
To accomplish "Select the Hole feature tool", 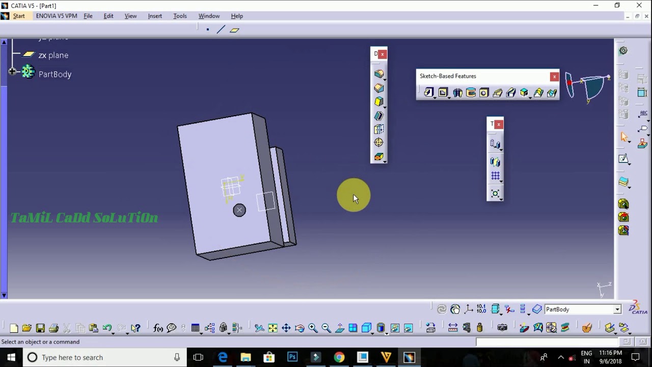I will 484,92.
